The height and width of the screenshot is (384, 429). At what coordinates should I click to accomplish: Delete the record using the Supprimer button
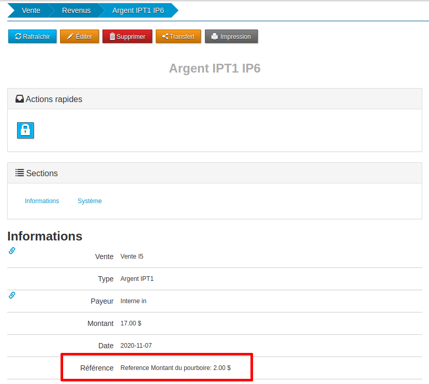point(127,37)
